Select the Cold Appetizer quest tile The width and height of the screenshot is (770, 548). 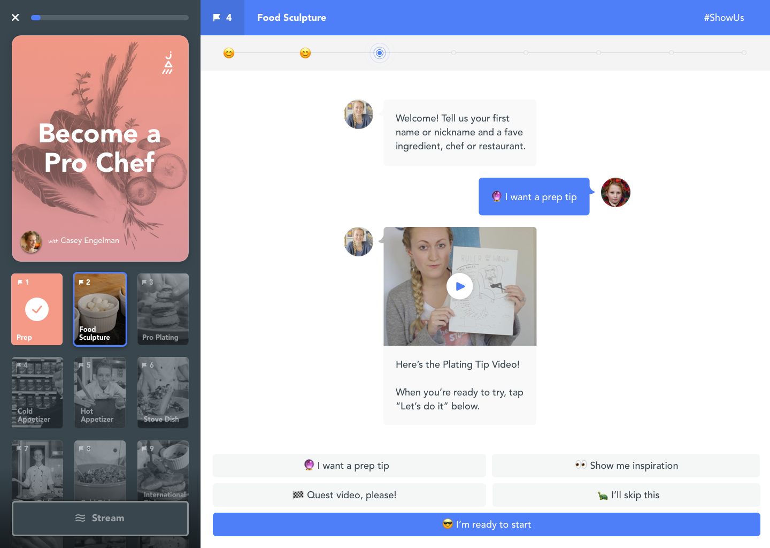[37, 392]
